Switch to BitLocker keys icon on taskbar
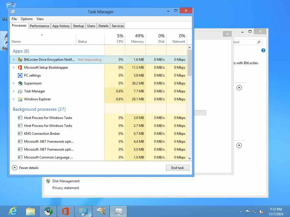Viewport: 290px width, 217px height. [101, 211]
